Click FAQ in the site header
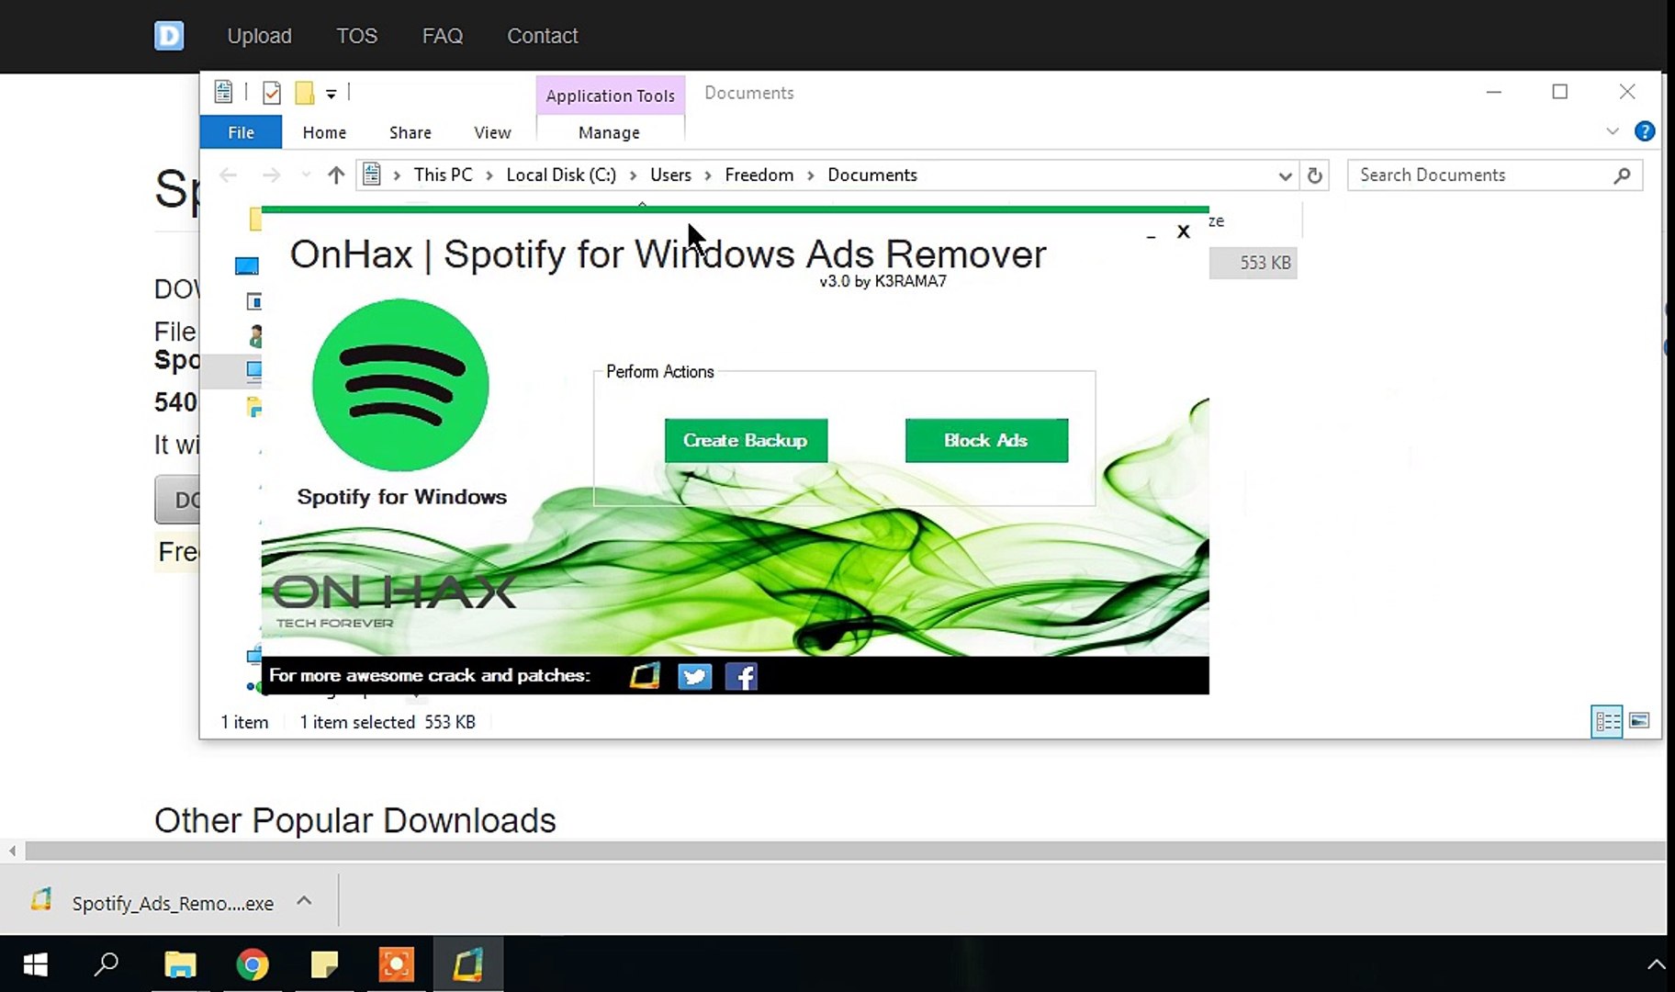 pos(443,36)
